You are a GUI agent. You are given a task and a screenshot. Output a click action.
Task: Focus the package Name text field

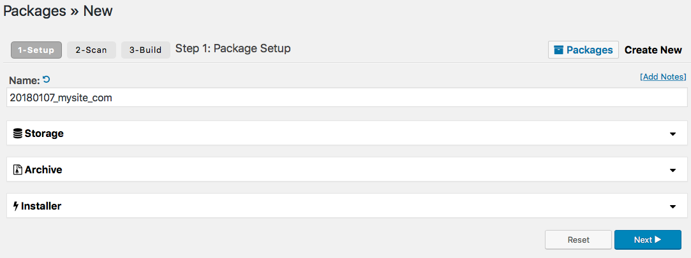(347, 97)
